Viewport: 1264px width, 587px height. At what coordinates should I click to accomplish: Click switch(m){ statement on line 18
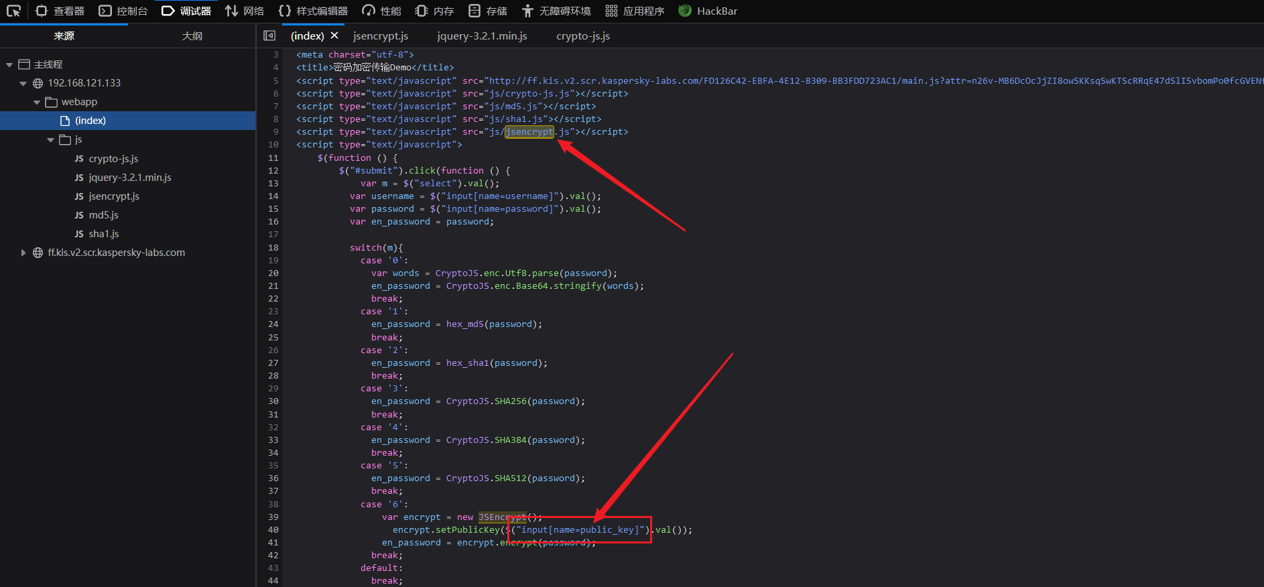(x=376, y=248)
